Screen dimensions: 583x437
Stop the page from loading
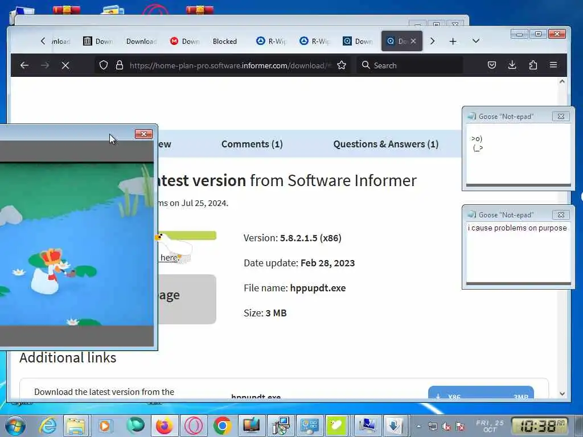(65, 65)
